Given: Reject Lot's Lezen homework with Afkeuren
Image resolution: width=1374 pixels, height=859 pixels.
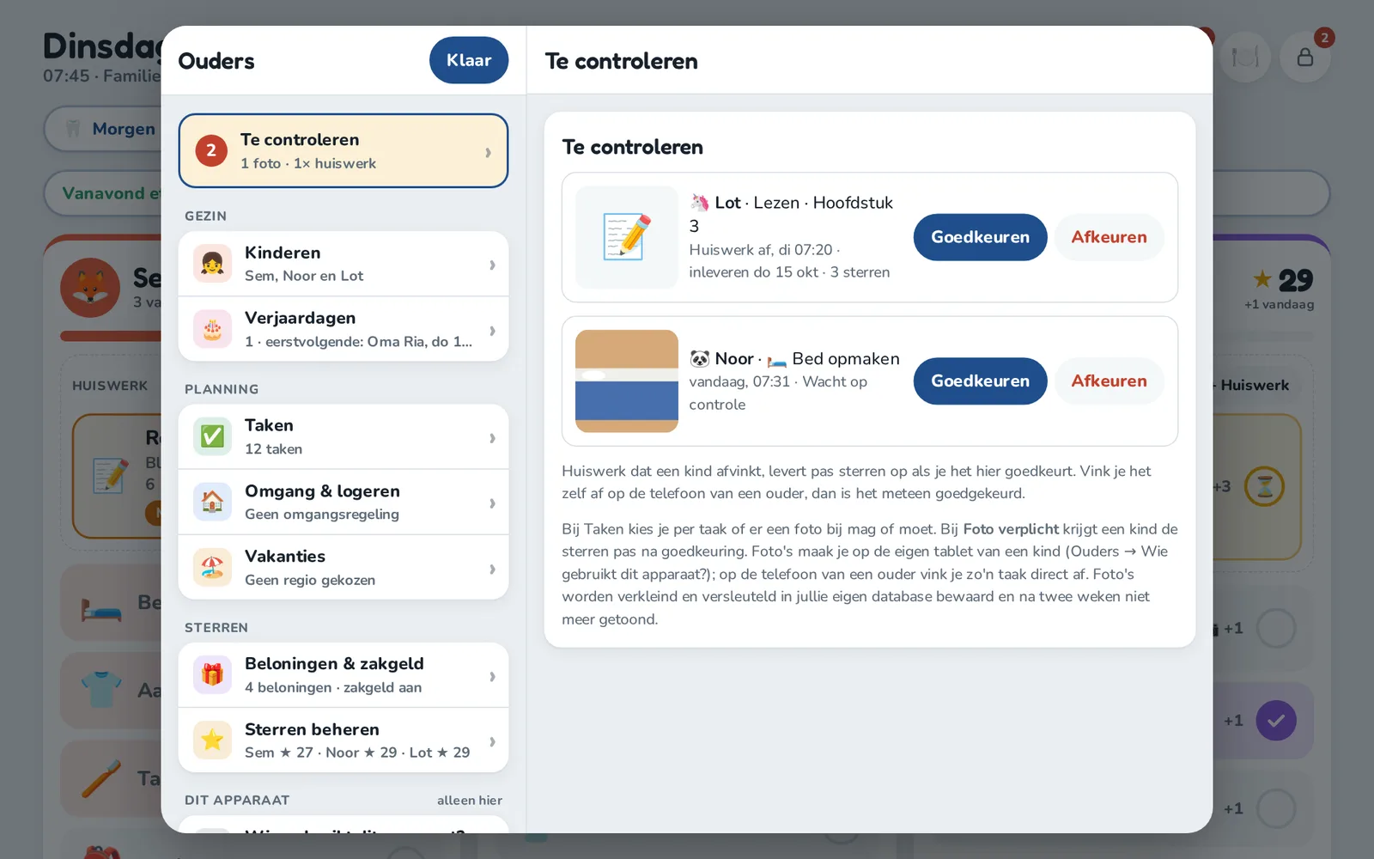Looking at the screenshot, I should [1109, 237].
